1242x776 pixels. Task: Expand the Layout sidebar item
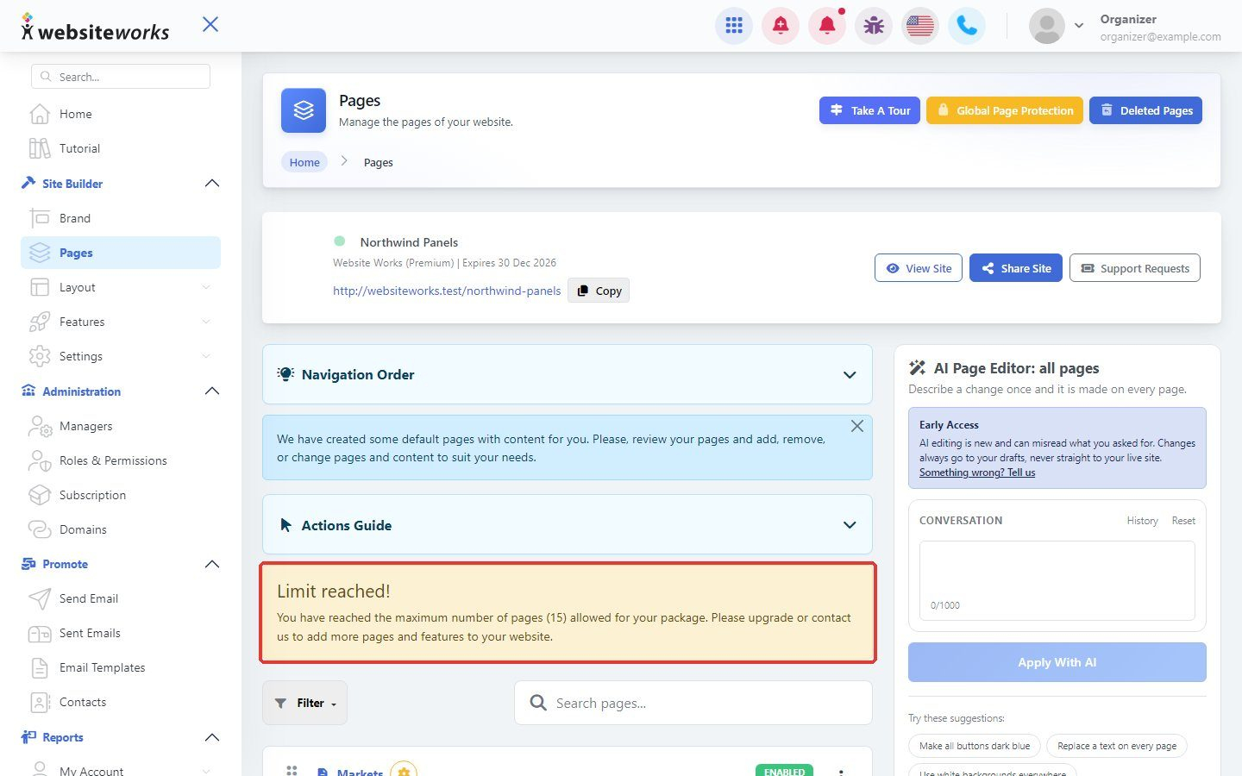click(121, 287)
